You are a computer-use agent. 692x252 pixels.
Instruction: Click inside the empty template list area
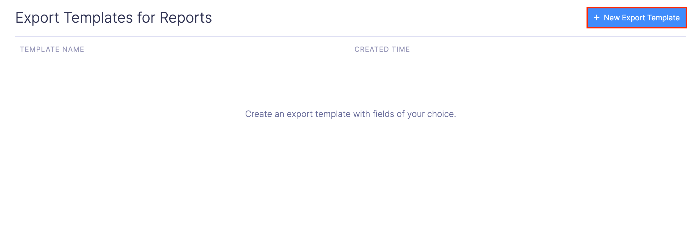pyautogui.click(x=346, y=175)
